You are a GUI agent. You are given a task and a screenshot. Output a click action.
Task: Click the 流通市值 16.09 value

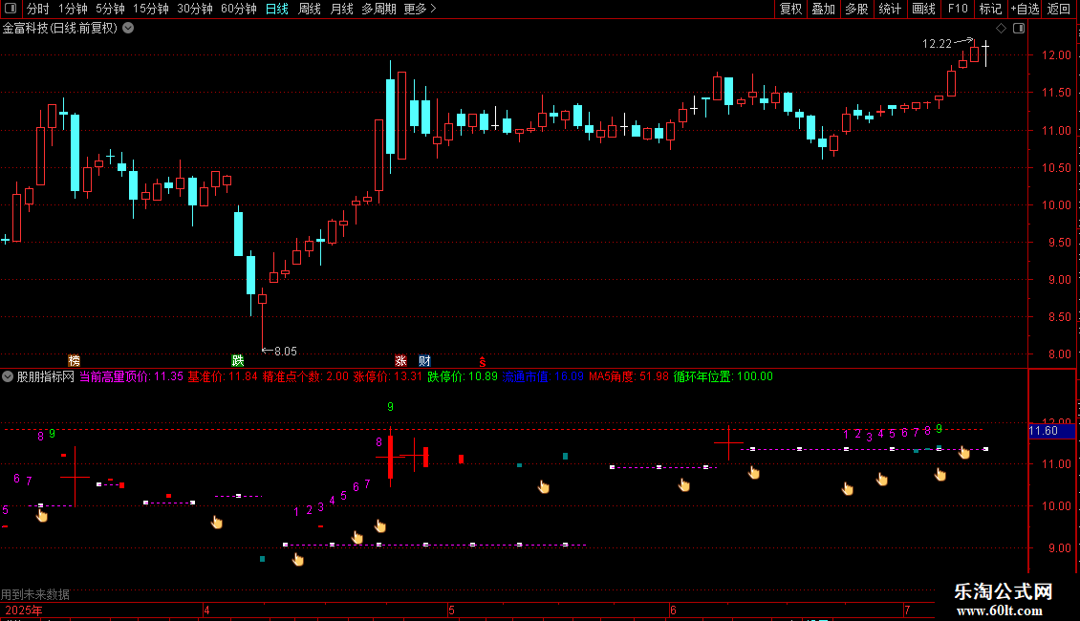pyautogui.click(x=543, y=376)
